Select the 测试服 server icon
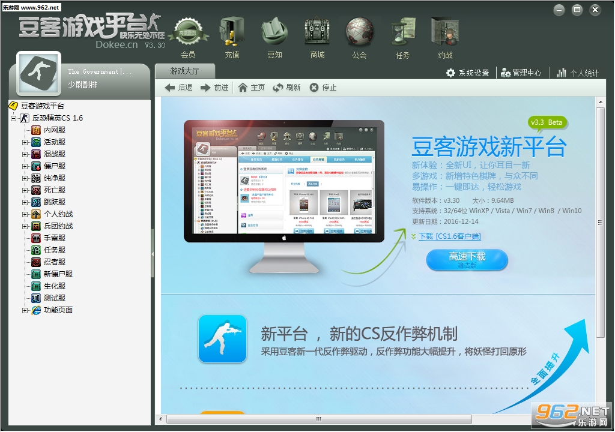615x432 pixels. click(36, 298)
